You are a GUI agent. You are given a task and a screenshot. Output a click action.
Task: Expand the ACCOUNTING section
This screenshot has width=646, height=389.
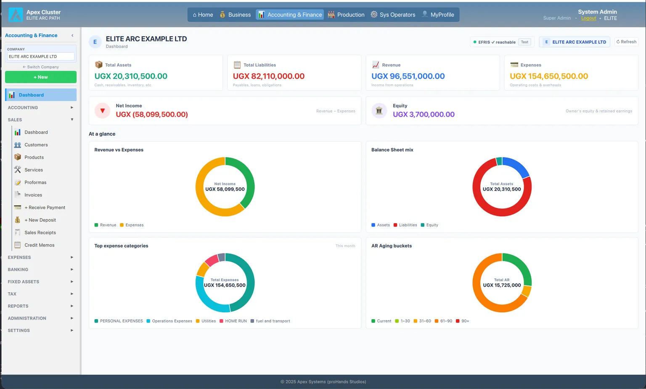click(40, 108)
